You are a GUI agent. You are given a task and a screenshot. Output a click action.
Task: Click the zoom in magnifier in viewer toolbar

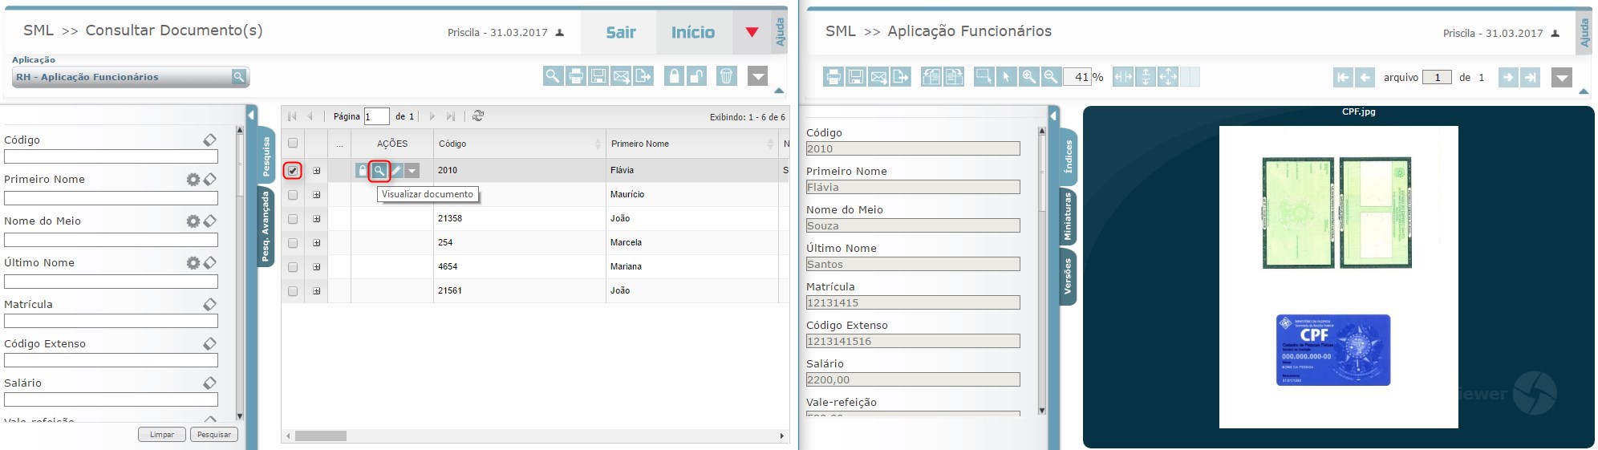(1028, 77)
